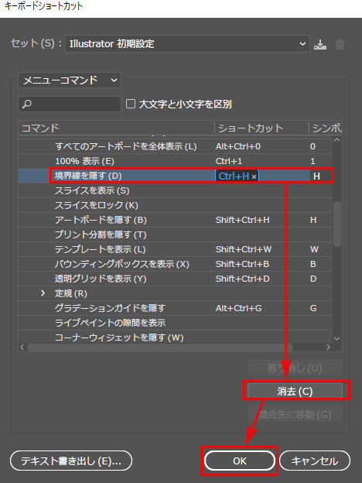Click the list's scroll down arrow
Image resolution: width=362 pixels, height=483 pixels.
[x=336, y=338]
